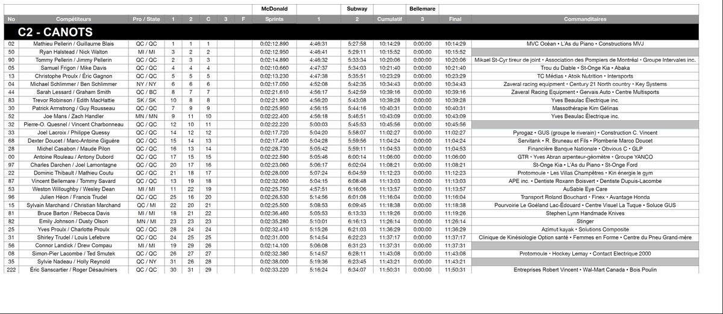Select the Stinger sponsor cell

click(x=585, y=221)
